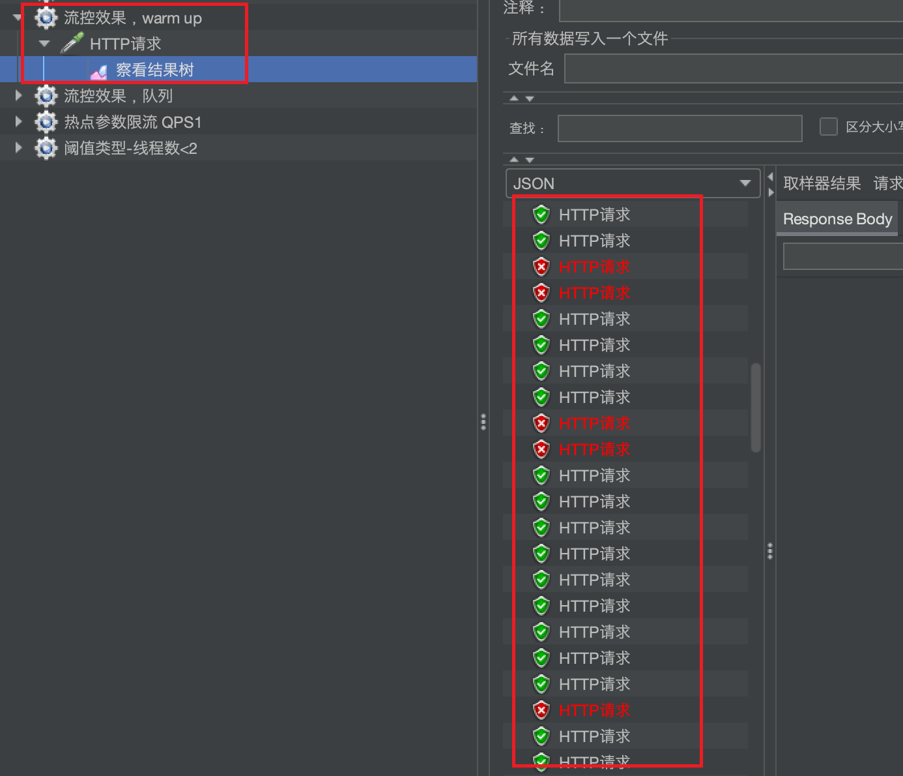This screenshot has height=776, width=903.
Task: Click down arrow of divider below 文件名
Action: click(529, 98)
